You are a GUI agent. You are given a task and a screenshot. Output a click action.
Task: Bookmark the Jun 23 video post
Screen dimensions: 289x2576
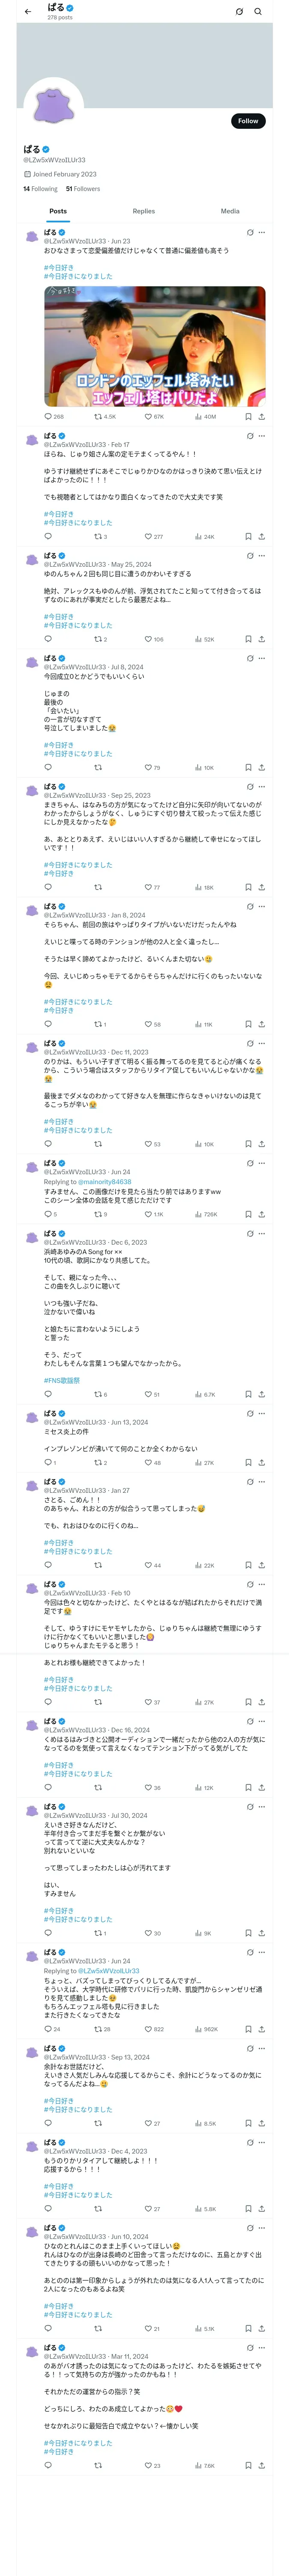tap(248, 416)
